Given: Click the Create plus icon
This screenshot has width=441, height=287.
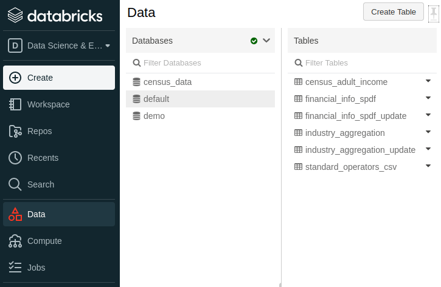Looking at the screenshot, I should coord(15,78).
